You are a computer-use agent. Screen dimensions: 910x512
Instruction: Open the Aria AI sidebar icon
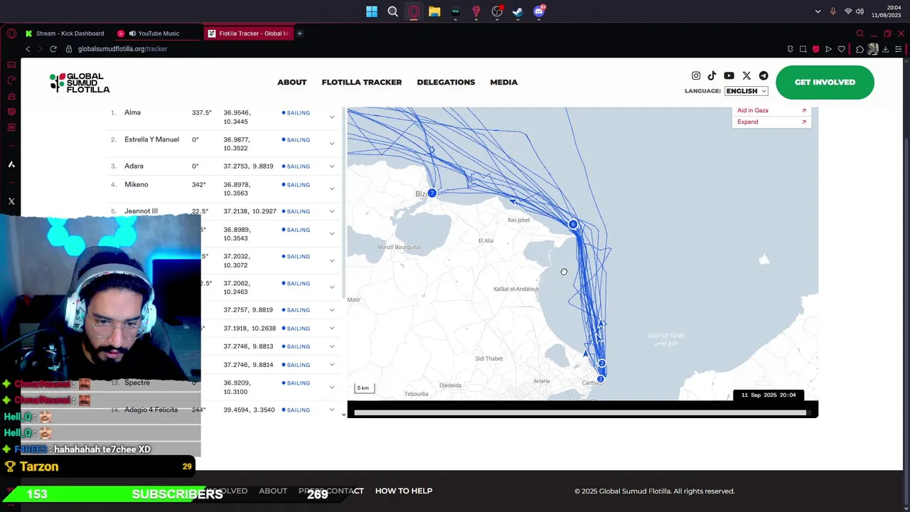[11, 164]
